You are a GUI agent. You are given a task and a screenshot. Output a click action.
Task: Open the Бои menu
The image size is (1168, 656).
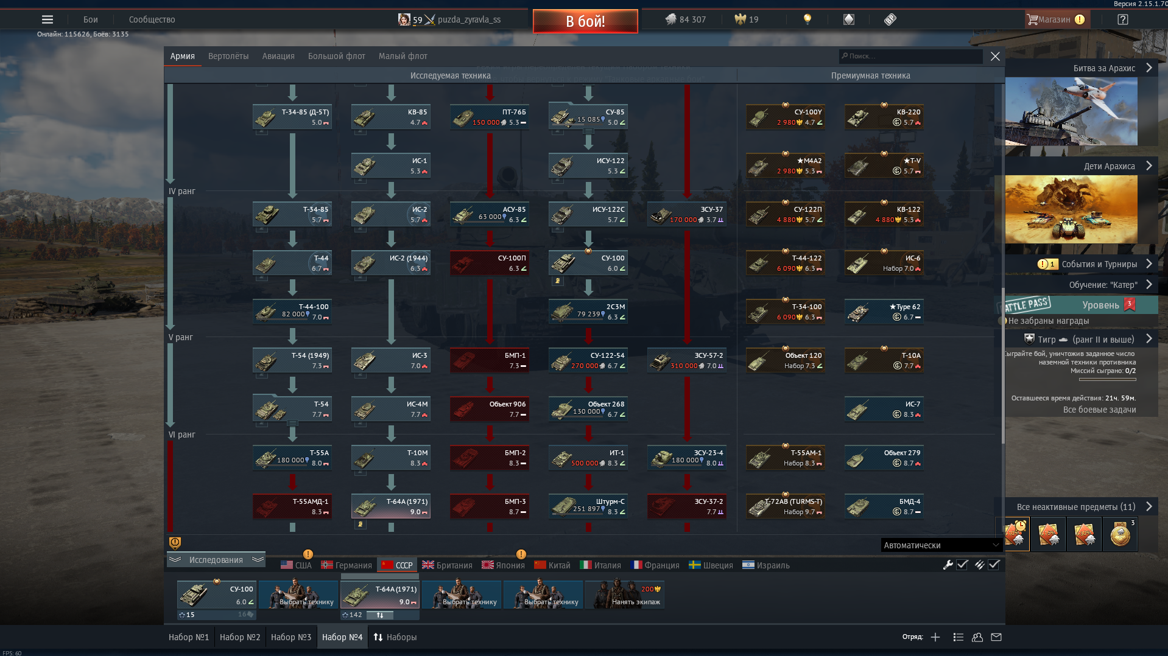[x=90, y=19]
